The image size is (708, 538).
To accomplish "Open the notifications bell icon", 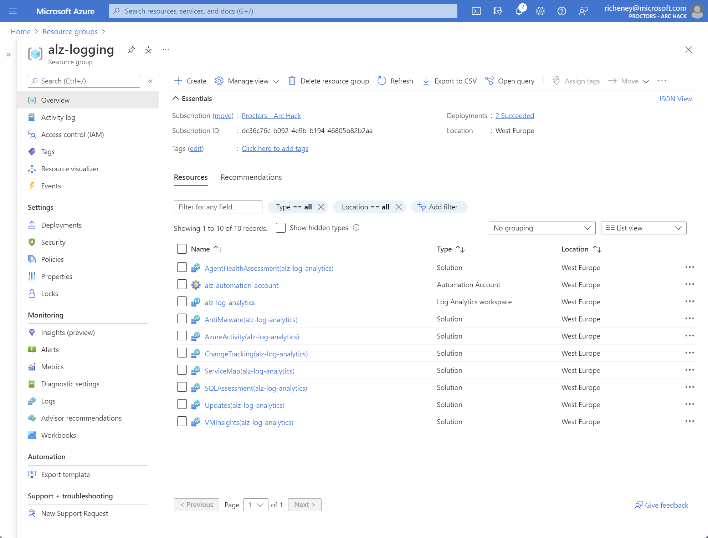I will click(x=519, y=11).
